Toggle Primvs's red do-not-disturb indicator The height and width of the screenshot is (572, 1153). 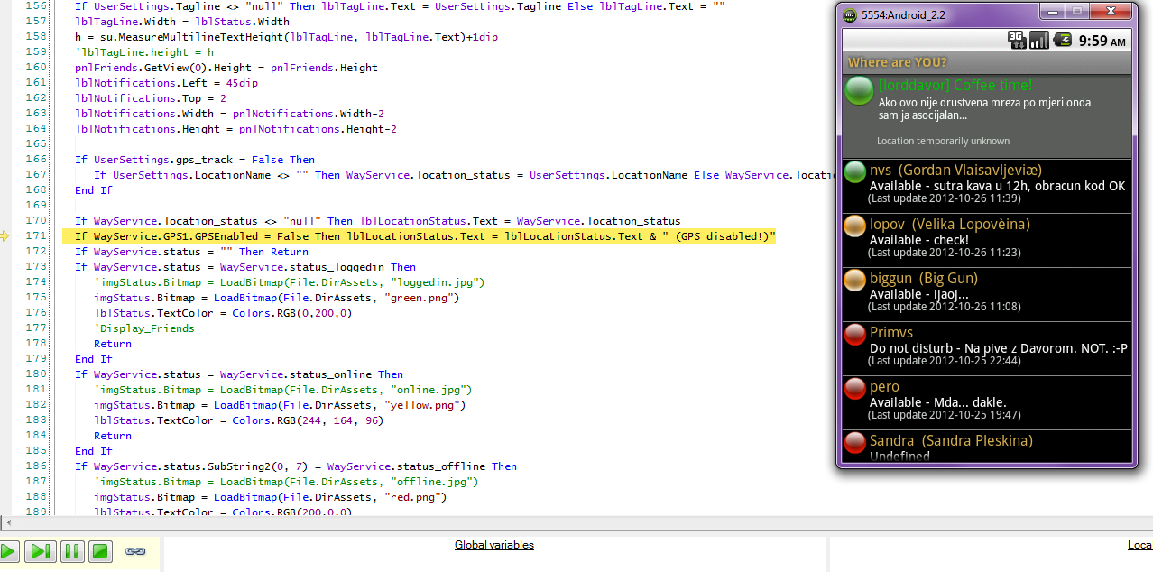pos(854,335)
